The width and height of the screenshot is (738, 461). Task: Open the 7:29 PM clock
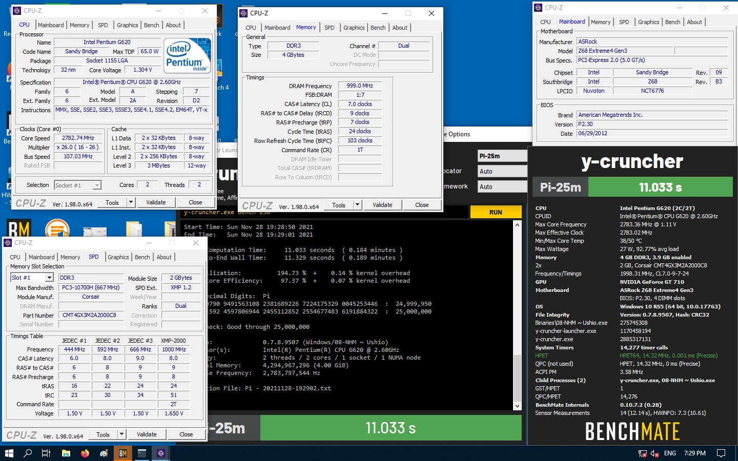pos(694,453)
